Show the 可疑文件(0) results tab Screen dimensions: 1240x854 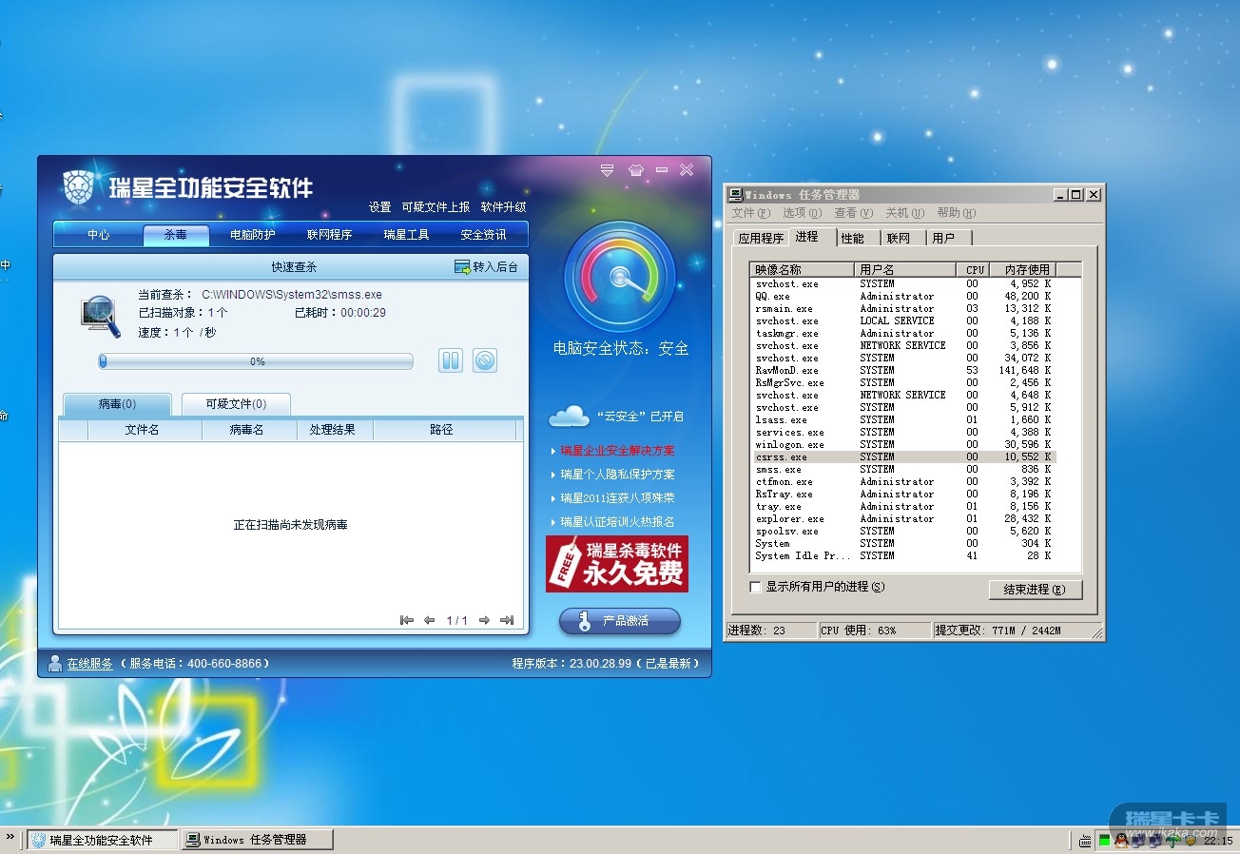236,404
